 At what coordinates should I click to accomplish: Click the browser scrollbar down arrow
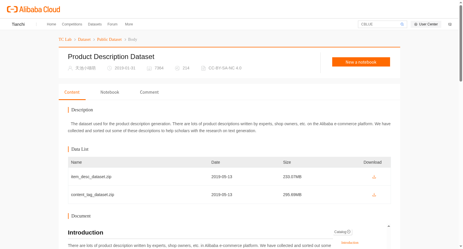[x=461, y=246]
